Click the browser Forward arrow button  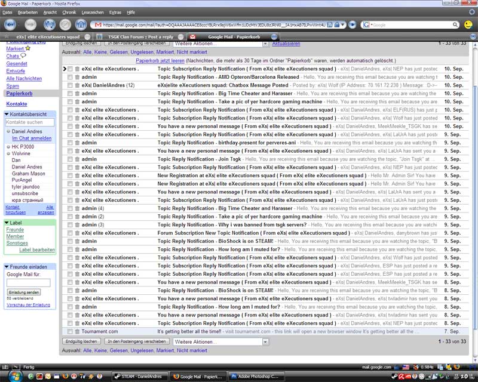(30, 25)
